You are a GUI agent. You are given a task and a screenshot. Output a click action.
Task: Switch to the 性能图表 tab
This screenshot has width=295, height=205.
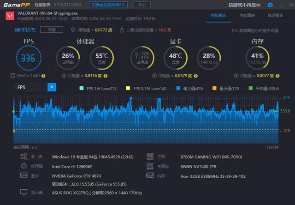(x=247, y=15)
